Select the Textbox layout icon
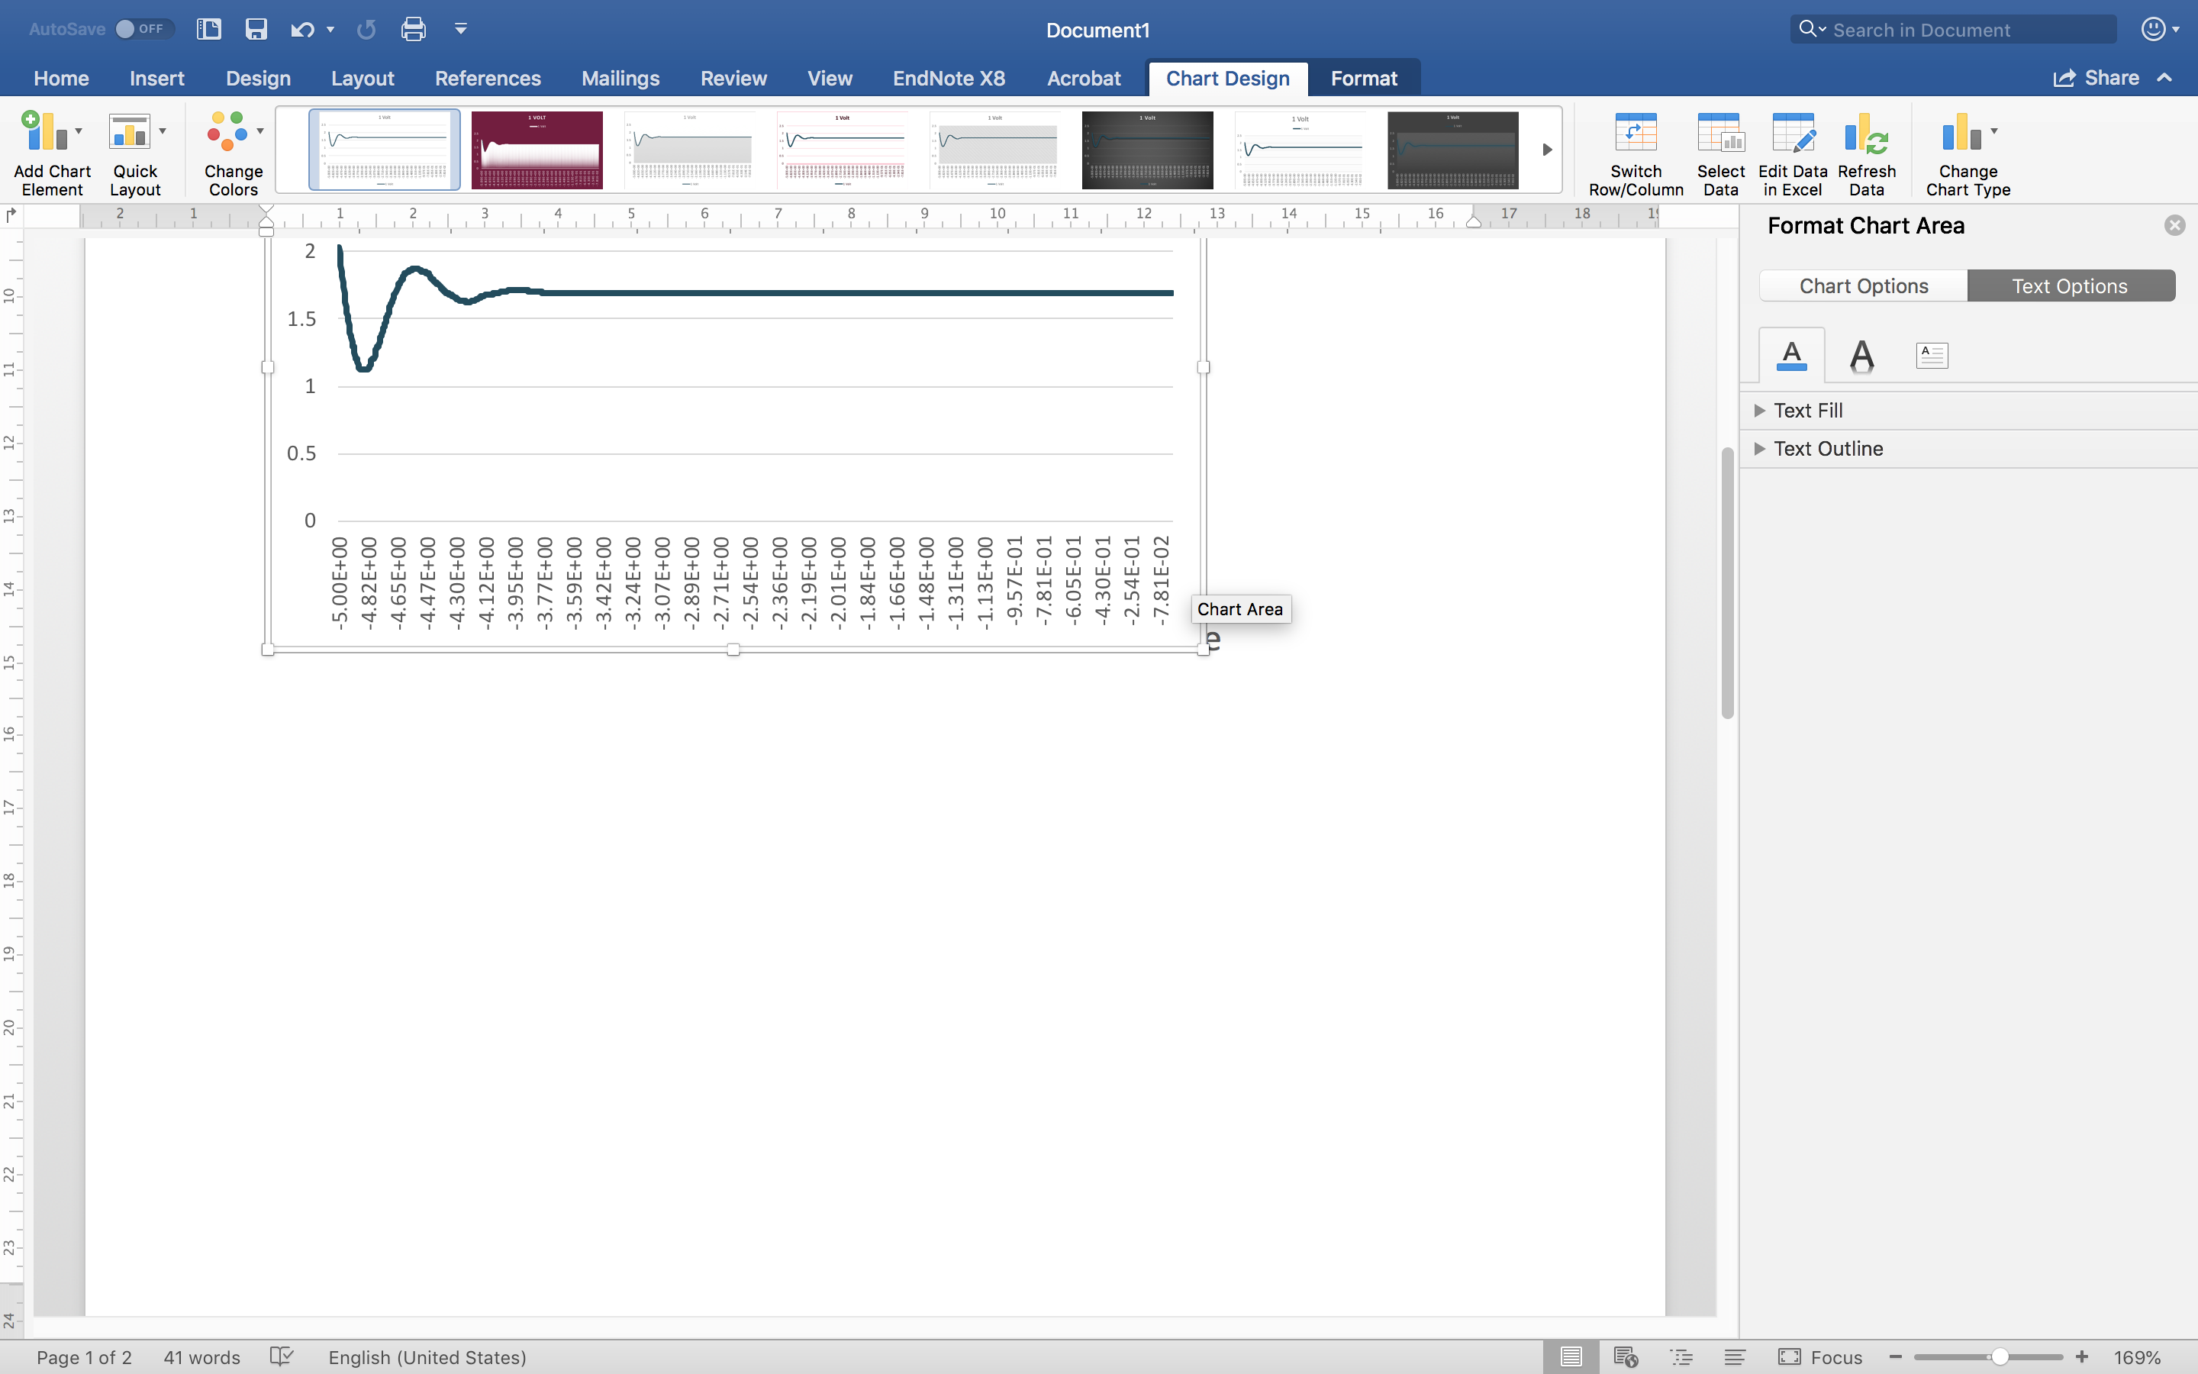The width and height of the screenshot is (2198, 1374). click(x=1931, y=355)
